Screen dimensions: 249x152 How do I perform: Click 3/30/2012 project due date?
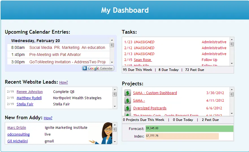pyautogui.click(x=215, y=93)
